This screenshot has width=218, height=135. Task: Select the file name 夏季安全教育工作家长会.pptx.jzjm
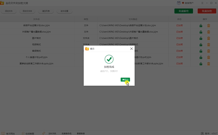pos(37,63)
